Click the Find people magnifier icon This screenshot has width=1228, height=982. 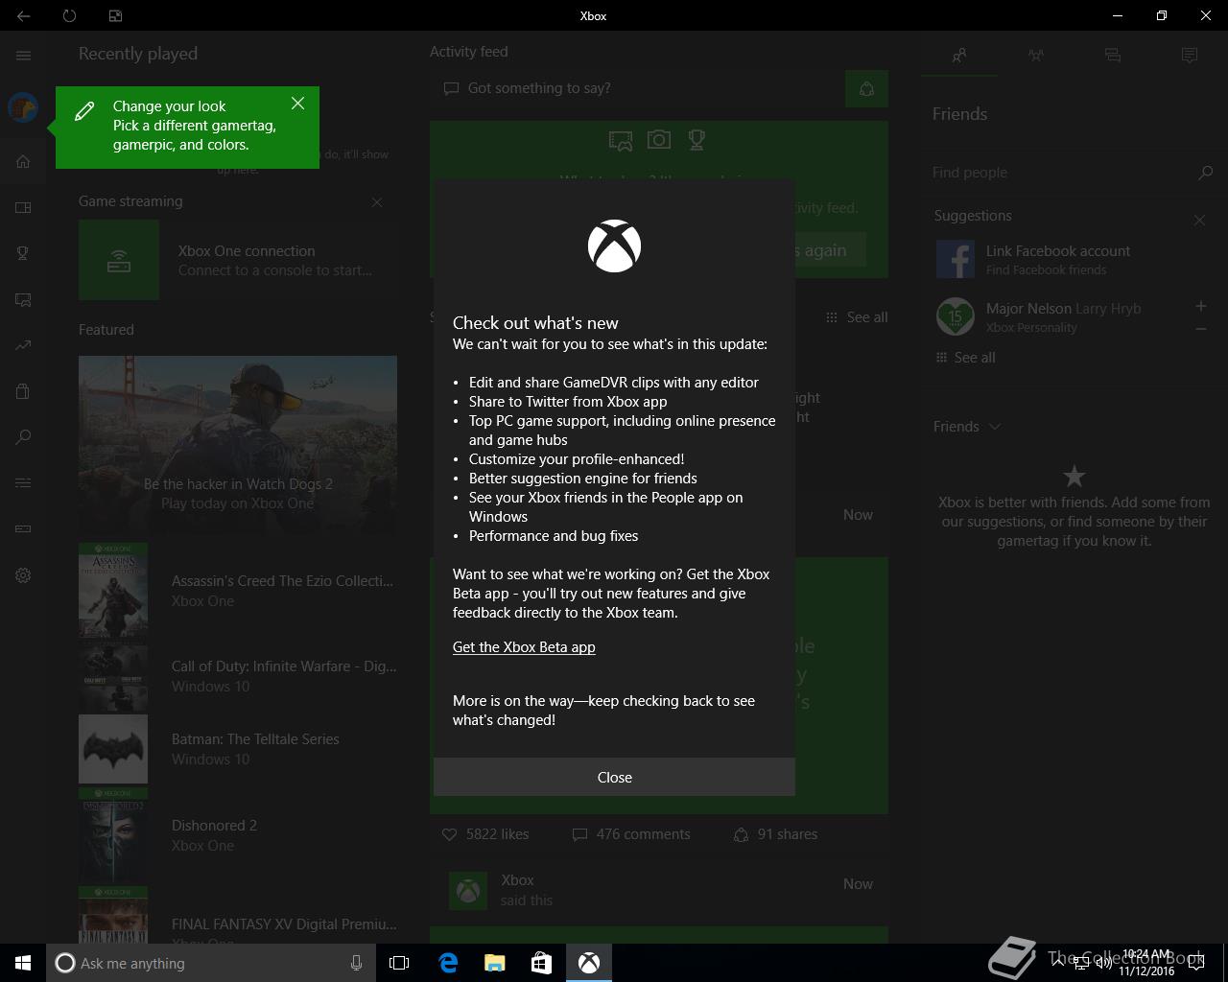coord(1206,173)
